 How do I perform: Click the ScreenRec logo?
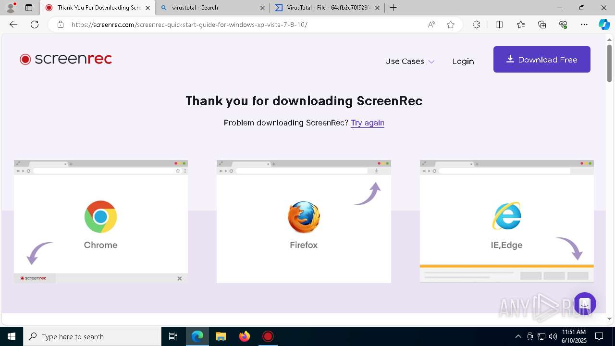[x=66, y=59]
